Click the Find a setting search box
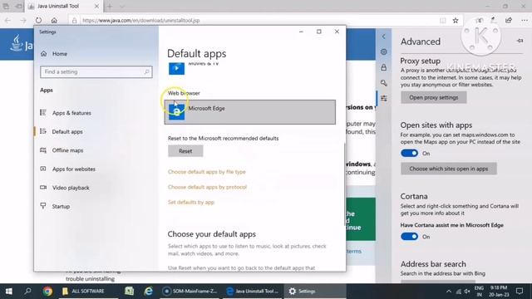532x299 pixels. (x=96, y=72)
